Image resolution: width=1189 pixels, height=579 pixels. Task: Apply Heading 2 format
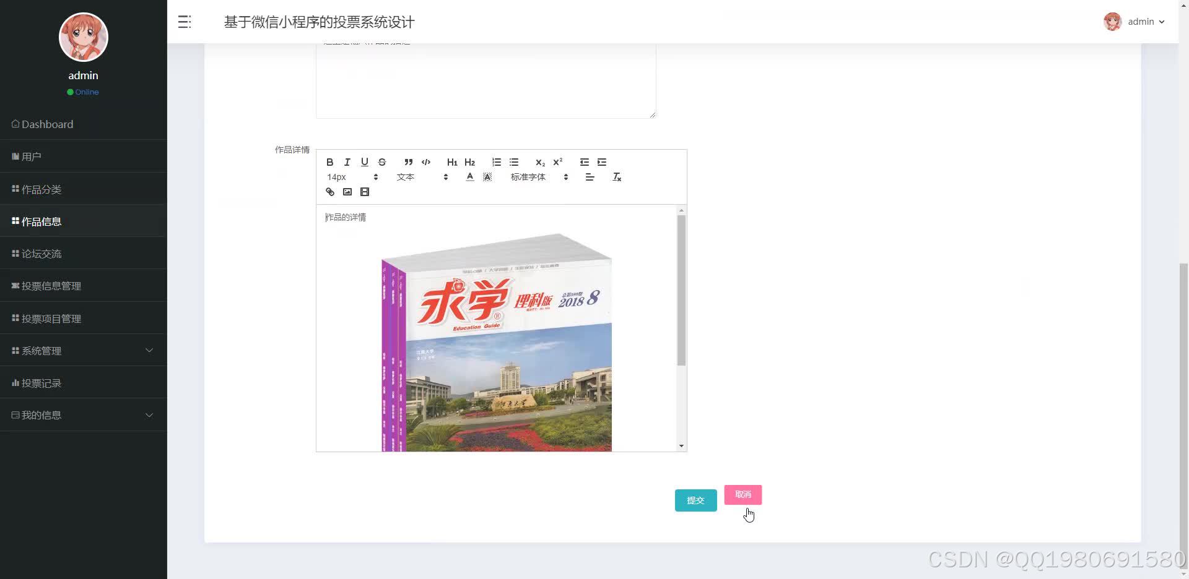pos(470,162)
